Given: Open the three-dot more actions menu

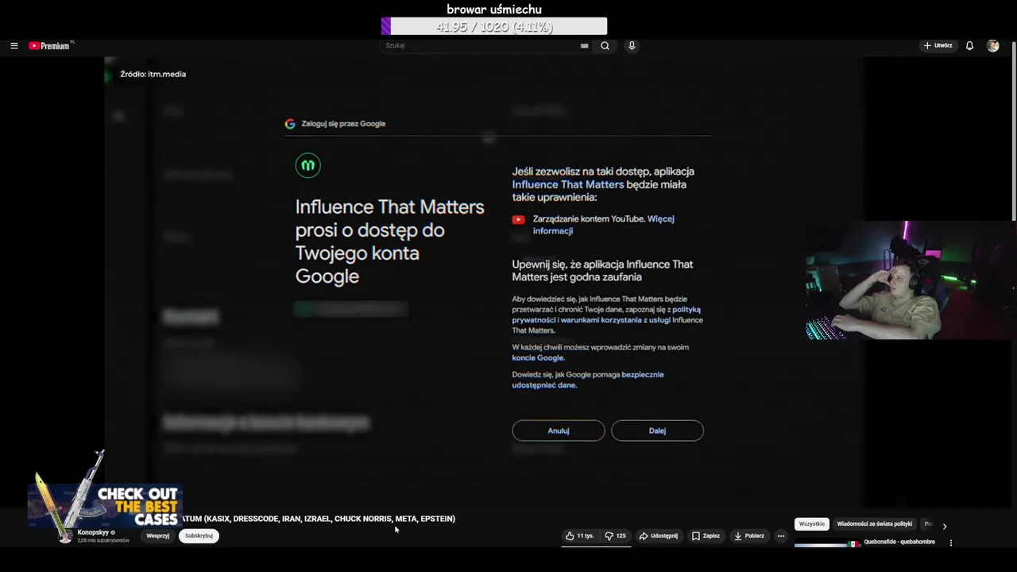Looking at the screenshot, I should tap(781, 536).
